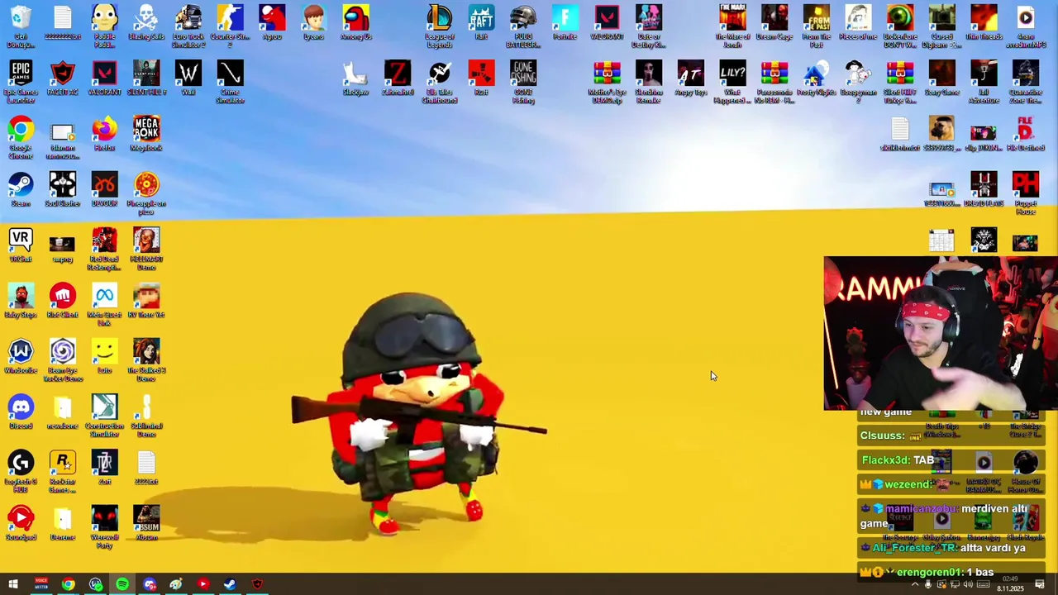1058x595 pixels.
Task: Launch Euro Truck Simulator 2
Action: [188, 26]
